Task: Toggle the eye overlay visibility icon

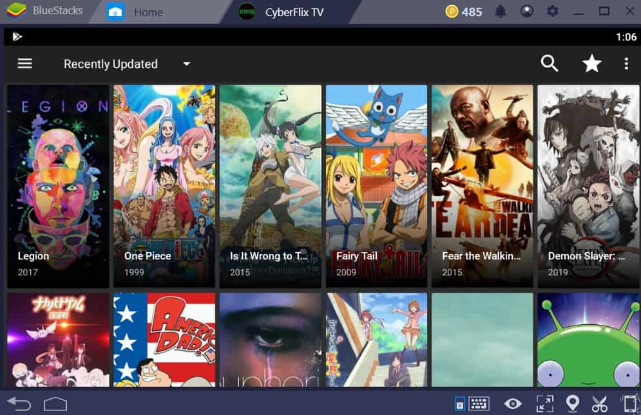Action: [x=513, y=404]
